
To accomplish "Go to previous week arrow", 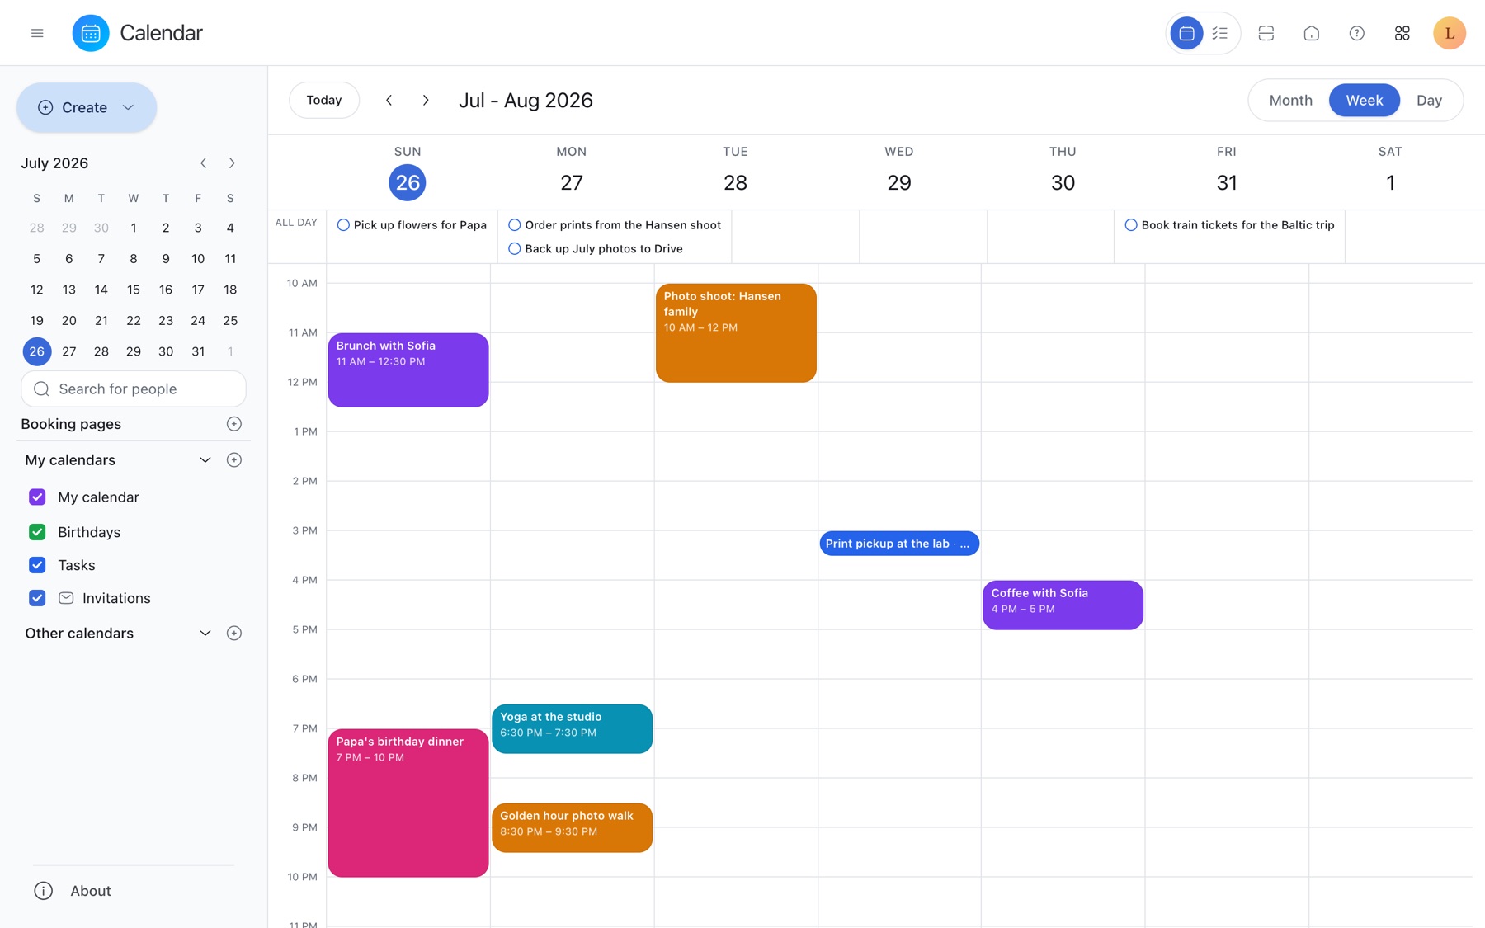I will click(x=389, y=100).
